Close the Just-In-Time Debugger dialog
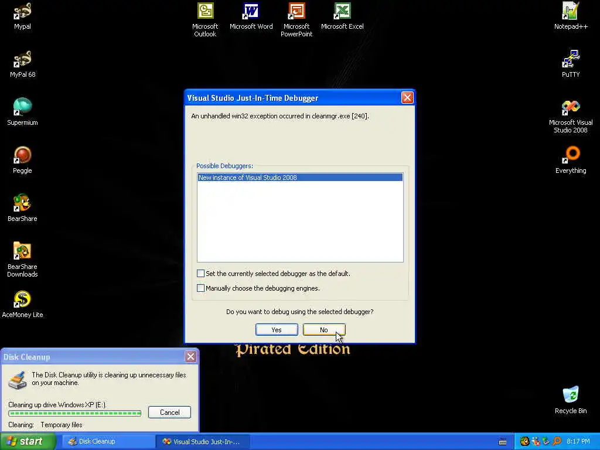The height and width of the screenshot is (450, 600). click(407, 98)
